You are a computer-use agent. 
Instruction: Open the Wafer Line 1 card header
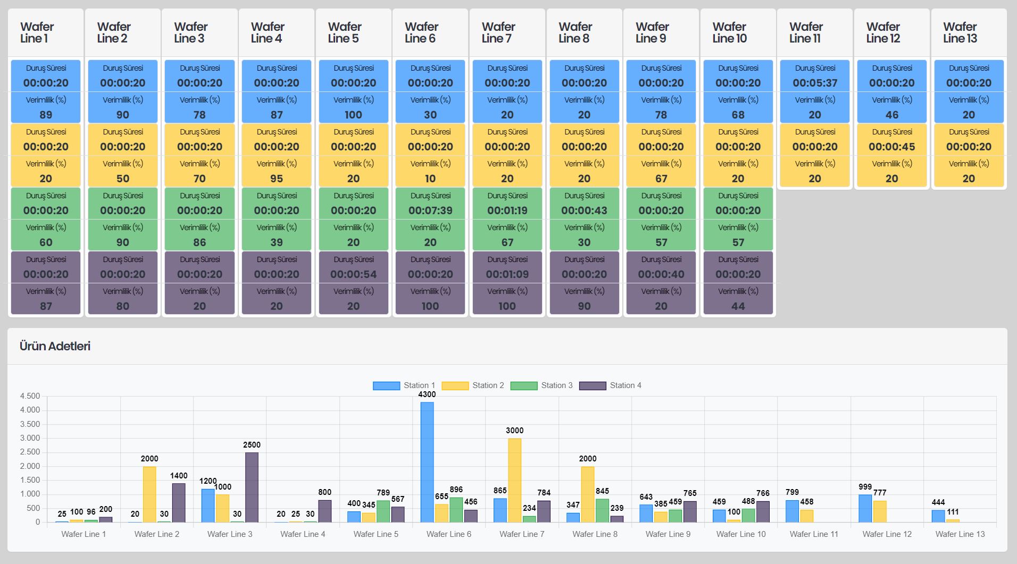pyautogui.click(x=37, y=32)
